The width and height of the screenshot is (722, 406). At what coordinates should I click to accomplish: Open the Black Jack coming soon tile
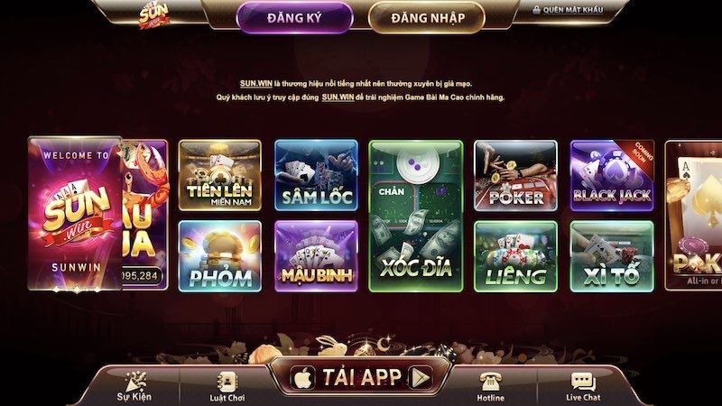coord(612,176)
